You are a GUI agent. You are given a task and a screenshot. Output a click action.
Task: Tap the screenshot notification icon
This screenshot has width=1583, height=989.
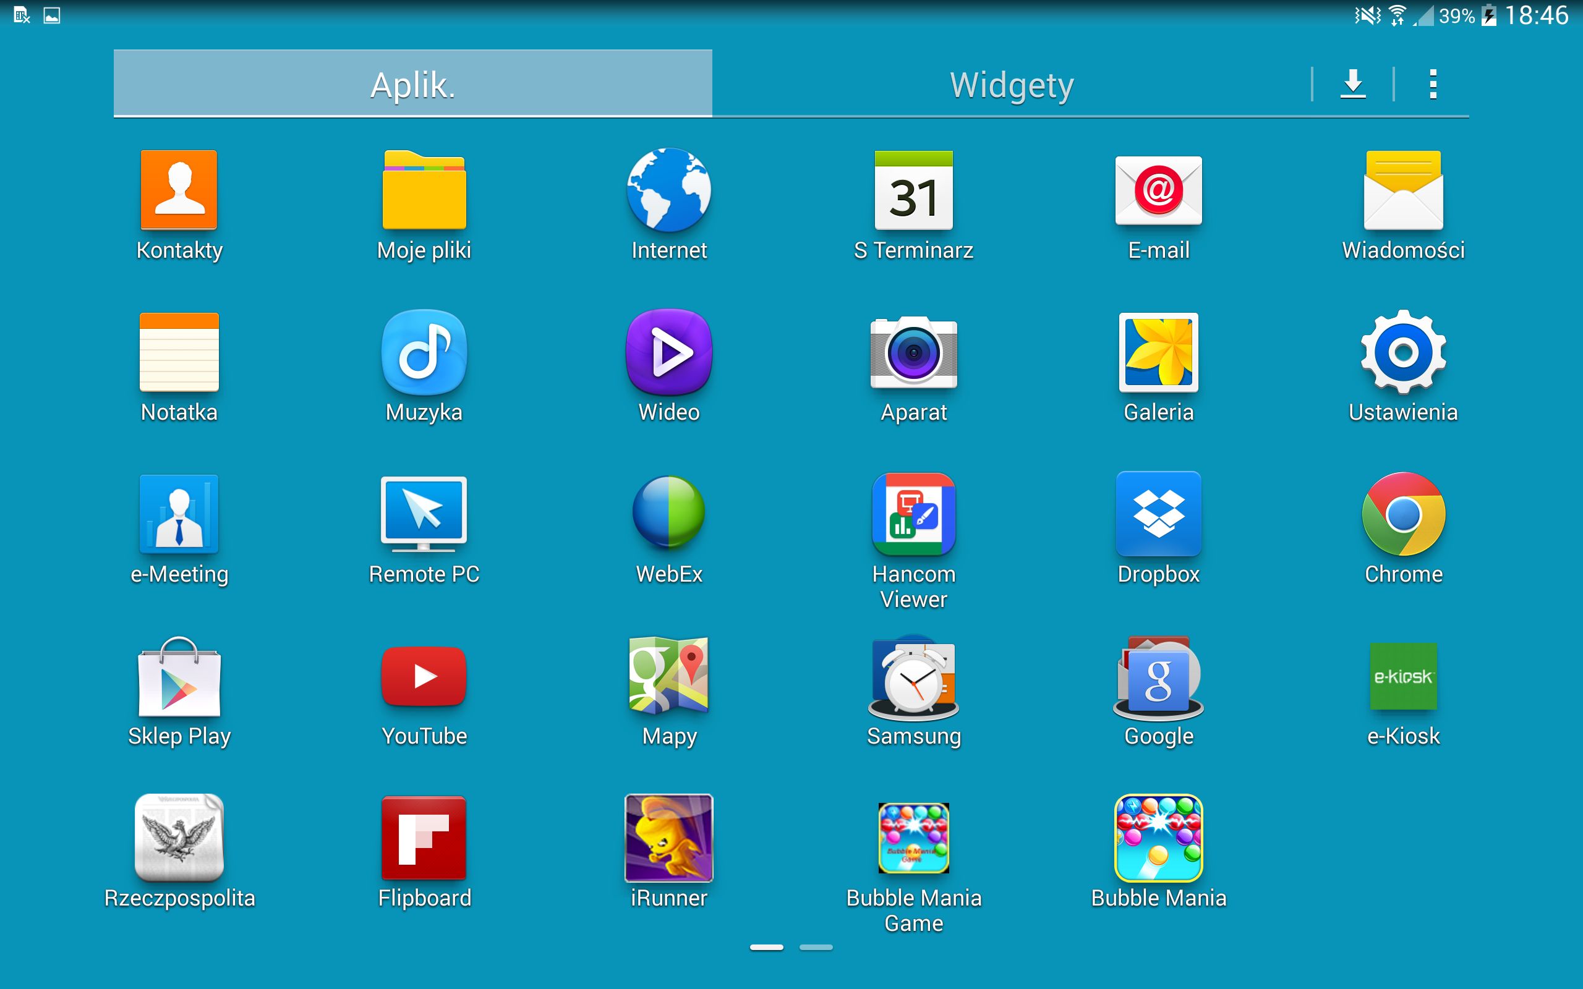click(52, 15)
